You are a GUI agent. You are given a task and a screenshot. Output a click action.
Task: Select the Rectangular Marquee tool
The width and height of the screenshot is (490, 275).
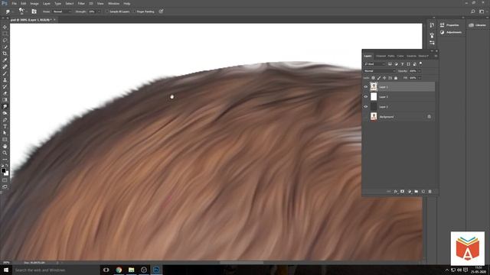coord(5,34)
